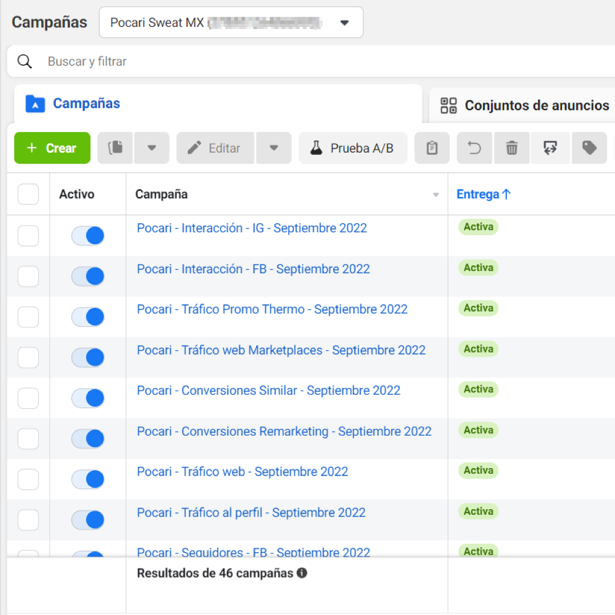Turn off Conversiones Similar campaign toggle
615x615 pixels.
click(x=88, y=398)
